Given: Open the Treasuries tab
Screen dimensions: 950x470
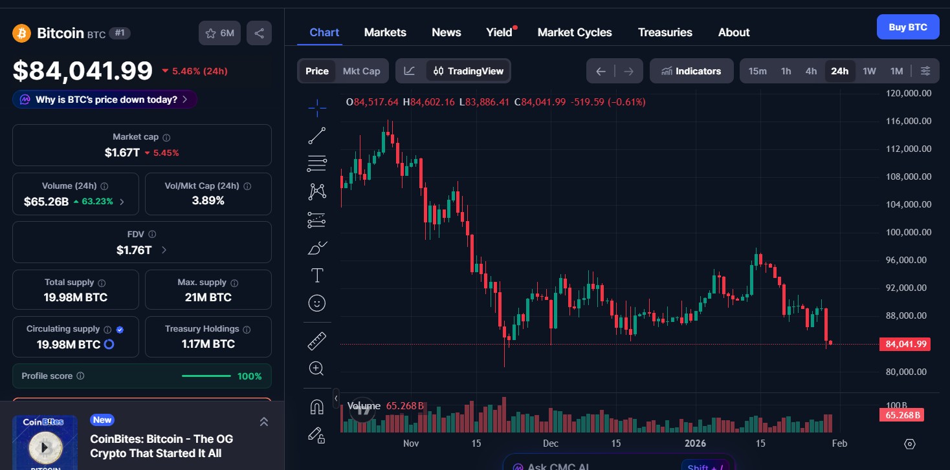Looking at the screenshot, I should click(665, 32).
